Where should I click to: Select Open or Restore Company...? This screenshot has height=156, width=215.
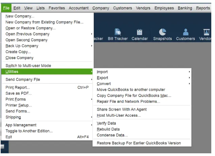(47, 28)
